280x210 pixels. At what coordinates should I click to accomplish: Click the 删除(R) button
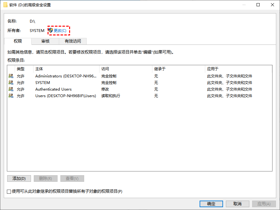point(45,178)
